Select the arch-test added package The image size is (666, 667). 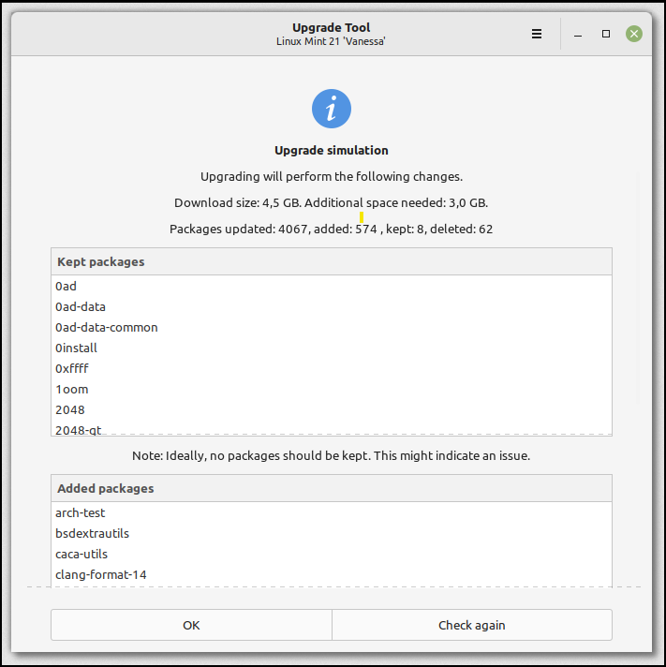pos(332,513)
